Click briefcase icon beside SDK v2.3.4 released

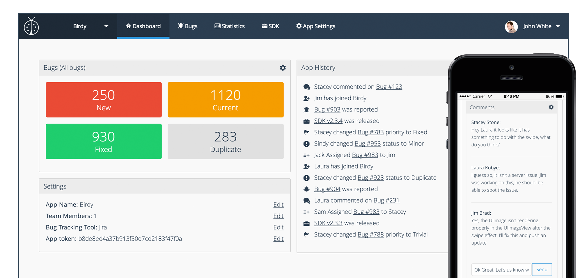pyautogui.click(x=306, y=121)
